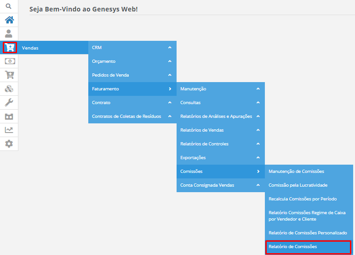Click the right arrow beside Comissões
355x255 pixels.
point(258,172)
